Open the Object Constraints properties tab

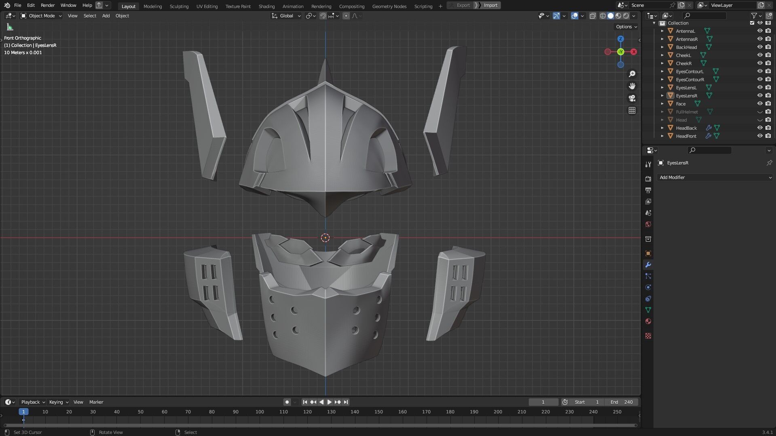[648, 299]
